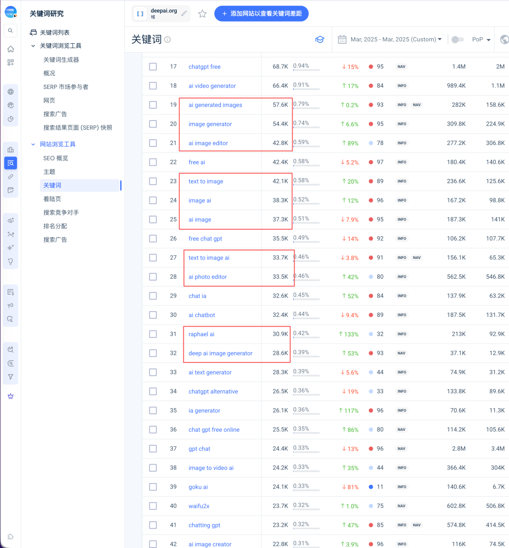Click the 2.8M volume for gpt chat
509x548 pixels.
coord(458,449)
